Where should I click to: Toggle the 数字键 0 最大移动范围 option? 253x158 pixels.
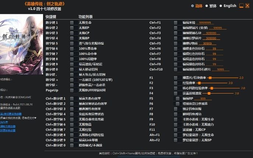click(x=74, y=70)
